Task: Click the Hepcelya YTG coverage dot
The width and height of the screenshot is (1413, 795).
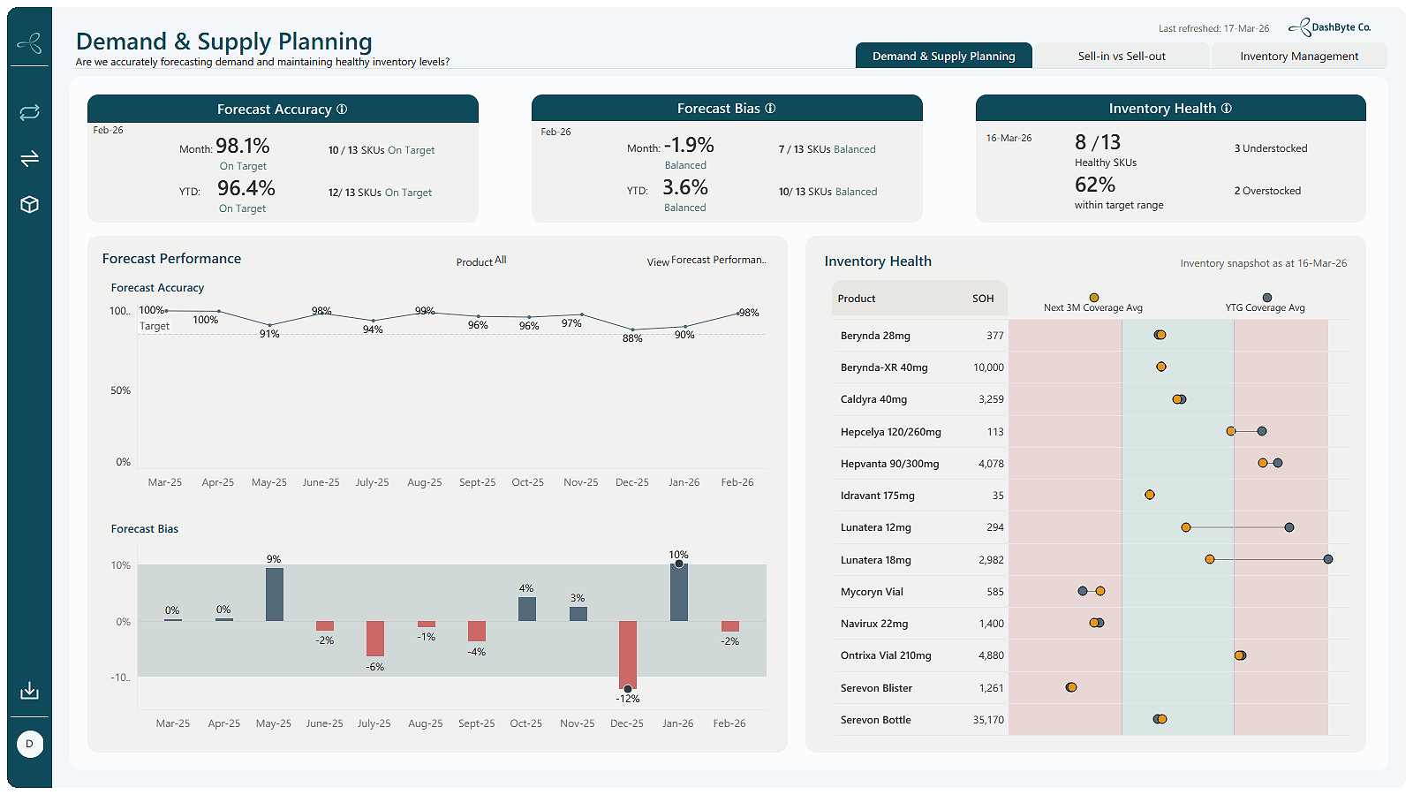Action: pyautogui.click(x=1262, y=431)
